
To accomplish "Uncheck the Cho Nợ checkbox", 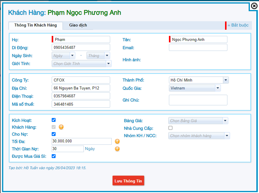I will pos(53,134).
